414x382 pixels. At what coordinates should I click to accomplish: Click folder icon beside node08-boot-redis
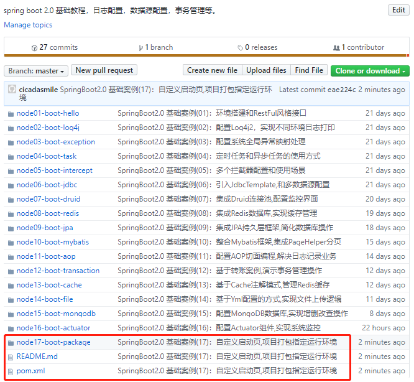(11, 214)
